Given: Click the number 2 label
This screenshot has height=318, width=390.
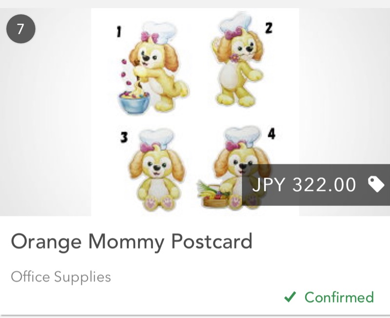Looking at the screenshot, I should 268,28.
